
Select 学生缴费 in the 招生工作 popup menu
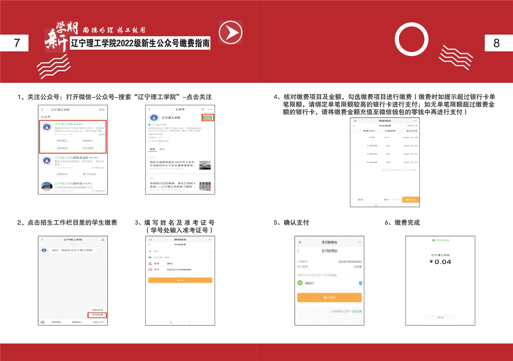97,315
